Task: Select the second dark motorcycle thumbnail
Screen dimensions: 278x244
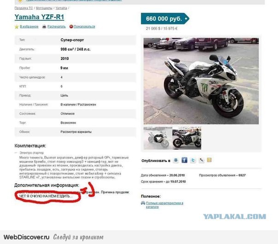Action: pos(187,138)
